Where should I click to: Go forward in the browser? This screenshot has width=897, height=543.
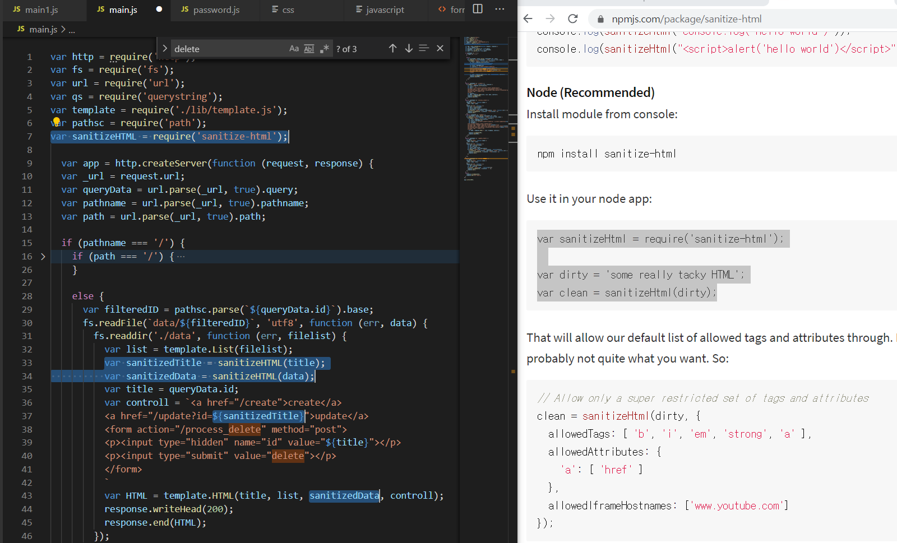pyautogui.click(x=550, y=18)
